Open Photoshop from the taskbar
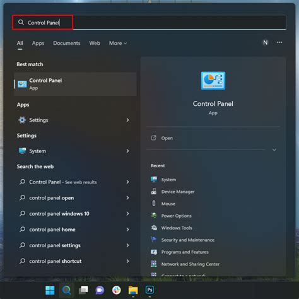 click(x=149, y=290)
